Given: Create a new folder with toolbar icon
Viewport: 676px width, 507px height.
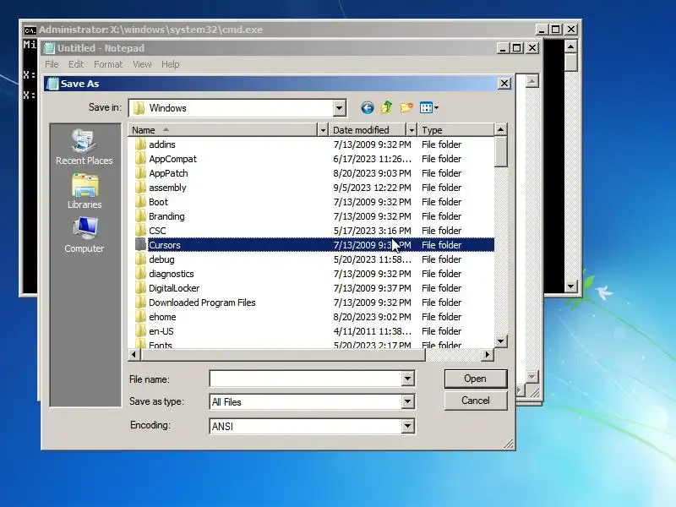Looking at the screenshot, I should click(406, 107).
